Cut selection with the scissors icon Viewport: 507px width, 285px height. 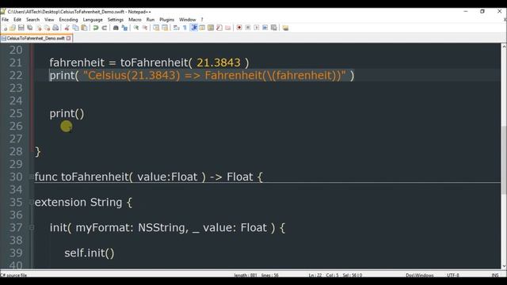point(67,28)
